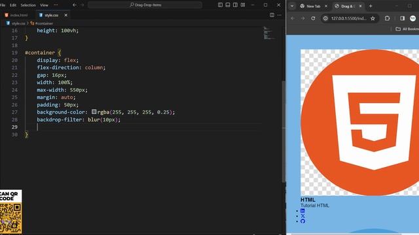Click the '#container' selector on line 19

(40, 53)
